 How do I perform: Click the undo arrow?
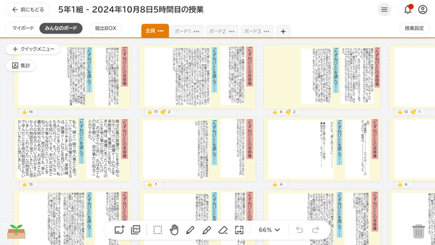point(299,230)
